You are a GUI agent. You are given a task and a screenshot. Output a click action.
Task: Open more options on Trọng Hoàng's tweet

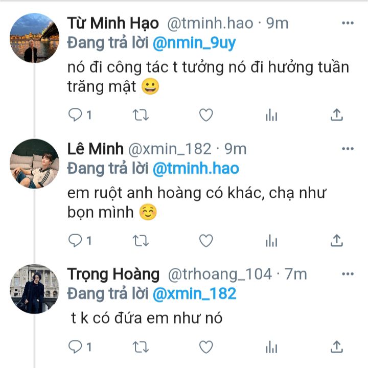pyautogui.click(x=348, y=274)
